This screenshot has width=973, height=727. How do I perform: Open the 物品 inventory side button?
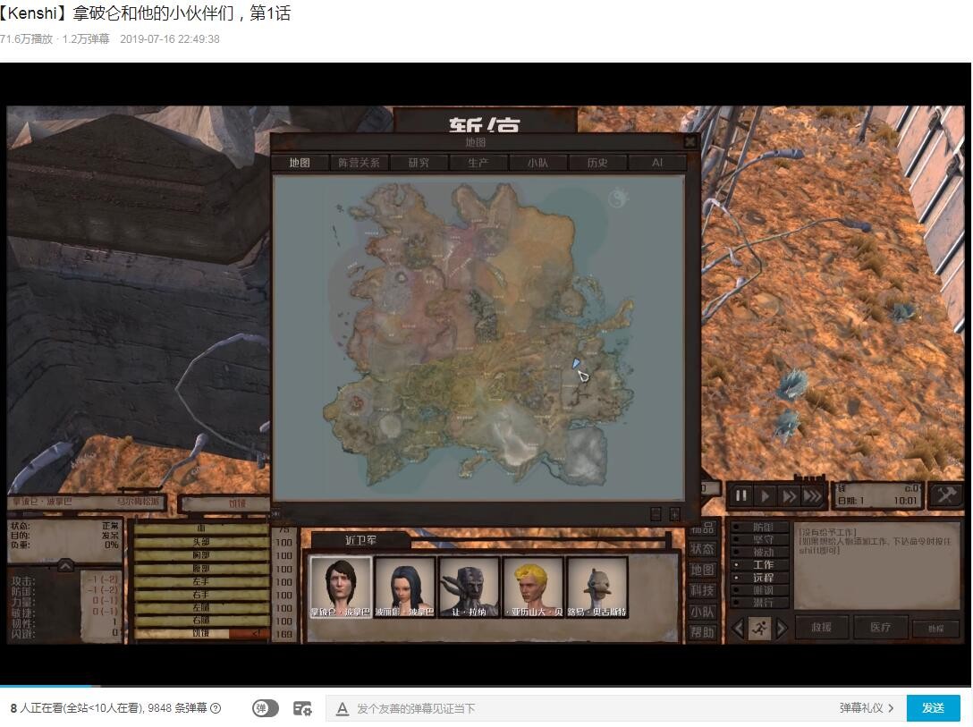[702, 528]
